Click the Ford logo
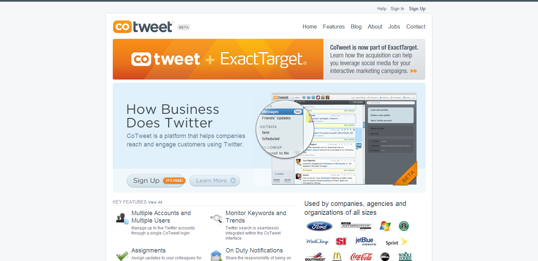Image resolution: width=538 pixels, height=261 pixels. [x=319, y=226]
